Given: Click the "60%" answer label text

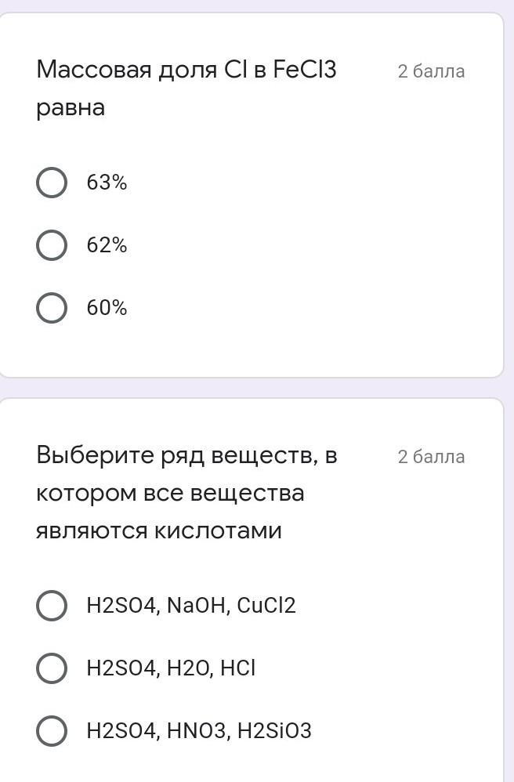Looking at the screenshot, I should pos(107,308).
